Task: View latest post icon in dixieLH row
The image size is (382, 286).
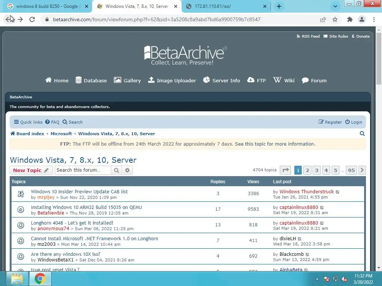Action: point(300,239)
